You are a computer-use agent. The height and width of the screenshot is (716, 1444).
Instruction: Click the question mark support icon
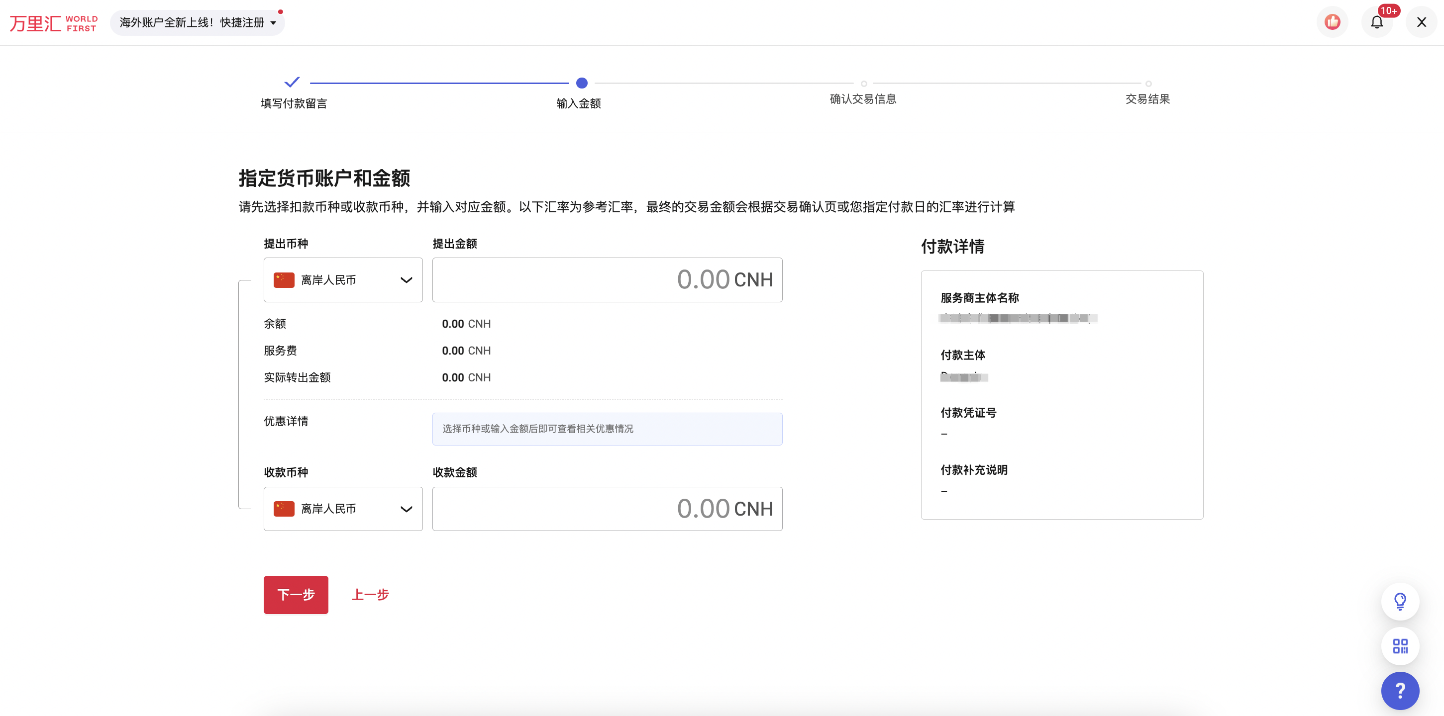(x=1400, y=691)
